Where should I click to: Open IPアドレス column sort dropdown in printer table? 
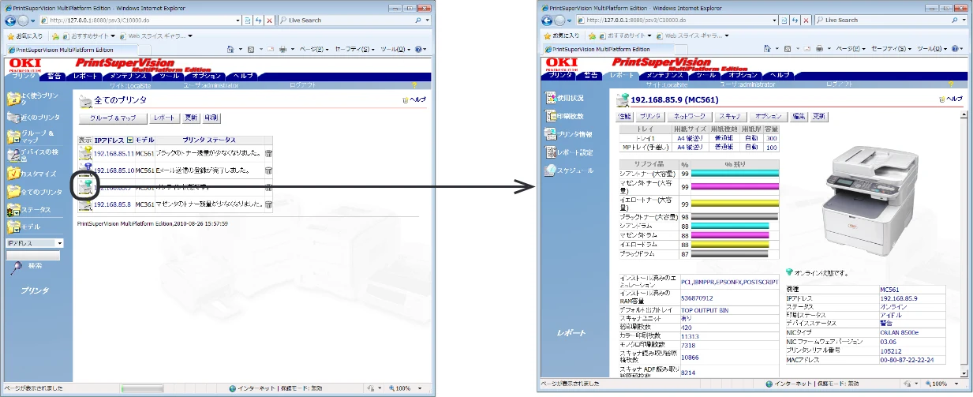point(130,140)
